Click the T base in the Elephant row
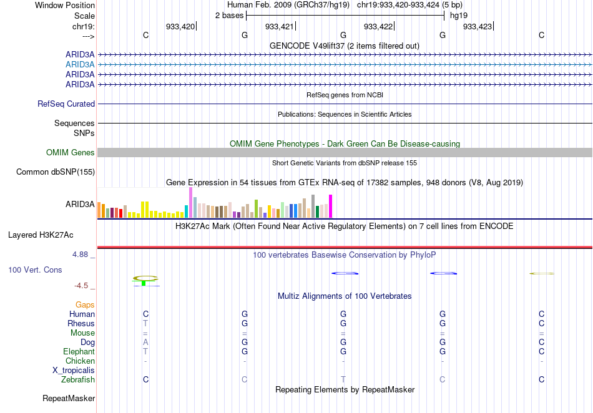 point(145,351)
